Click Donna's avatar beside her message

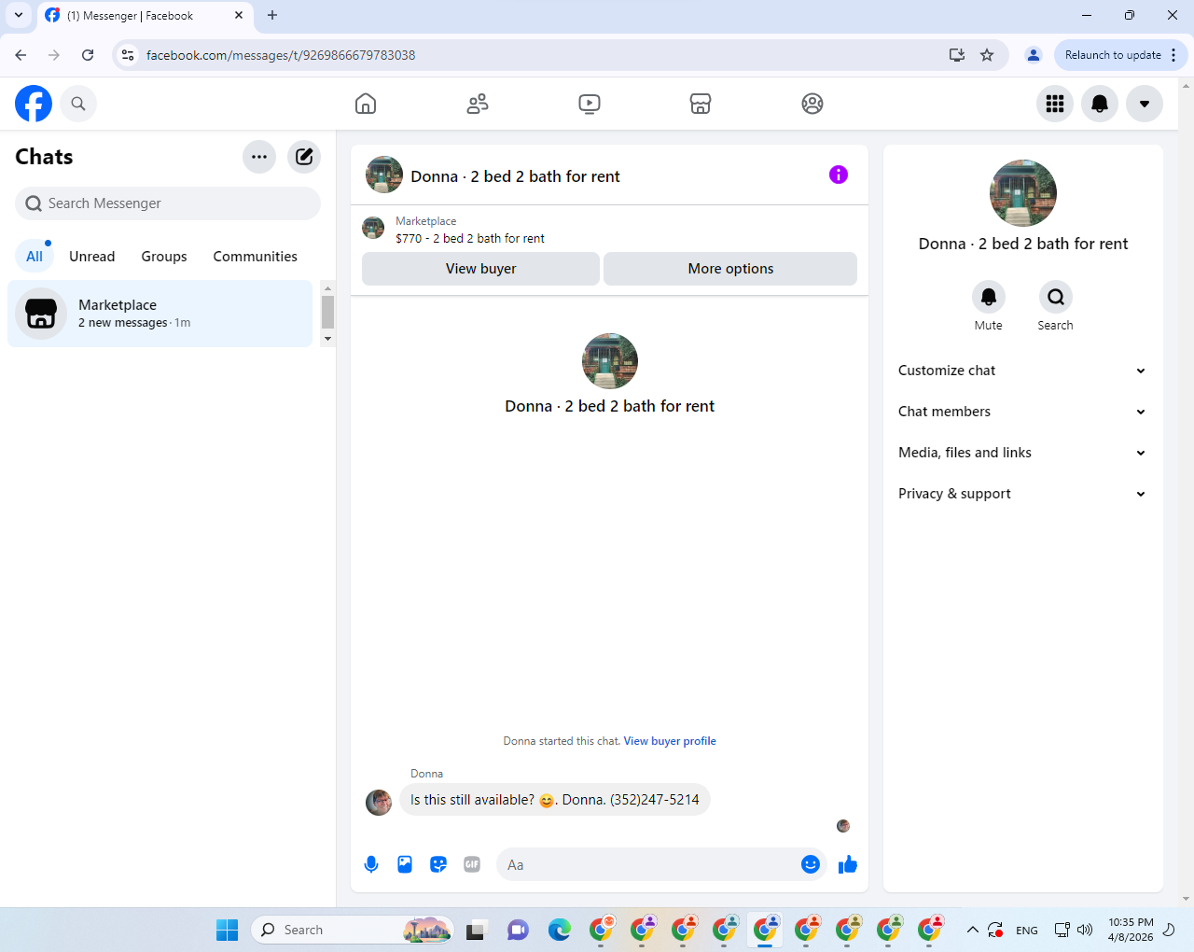(x=379, y=802)
